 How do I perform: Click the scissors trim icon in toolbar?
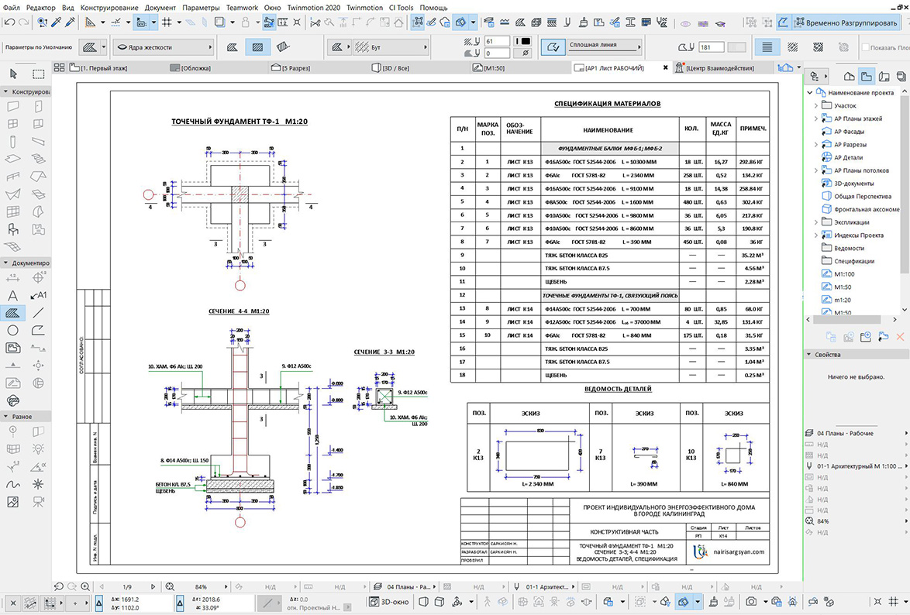[x=315, y=22]
